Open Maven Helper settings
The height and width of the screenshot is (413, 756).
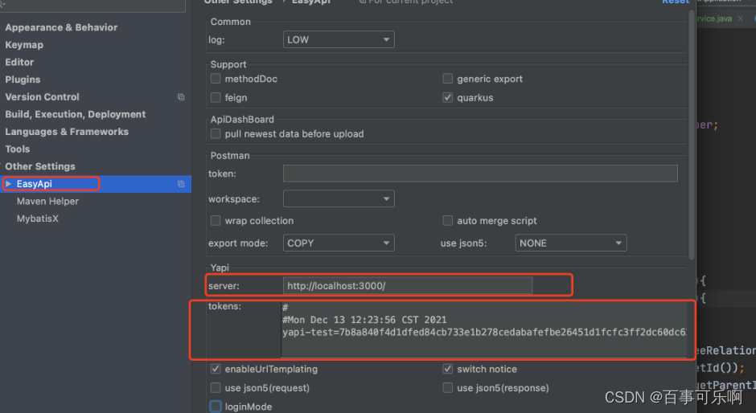coord(47,201)
